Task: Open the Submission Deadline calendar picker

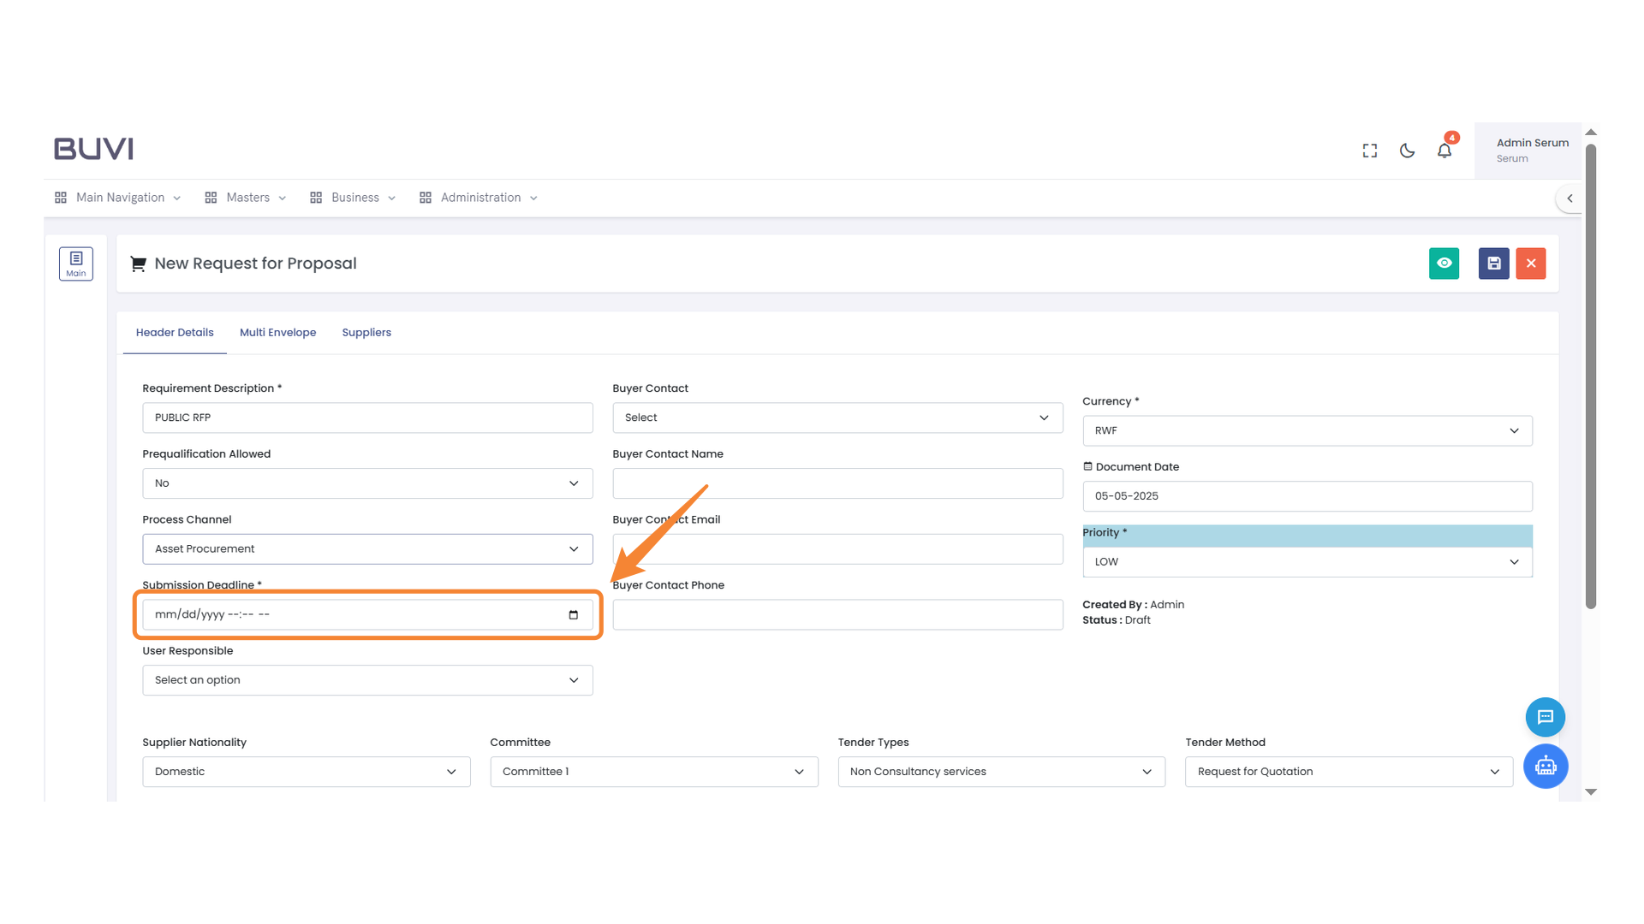Action: click(572, 614)
